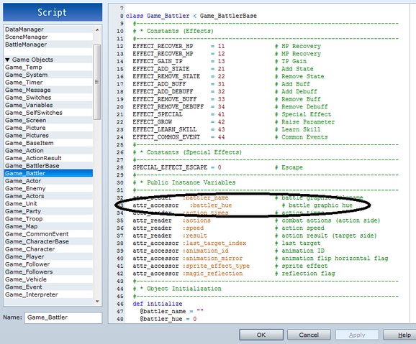Click the def initialize code line

pyautogui.click(x=158, y=304)
